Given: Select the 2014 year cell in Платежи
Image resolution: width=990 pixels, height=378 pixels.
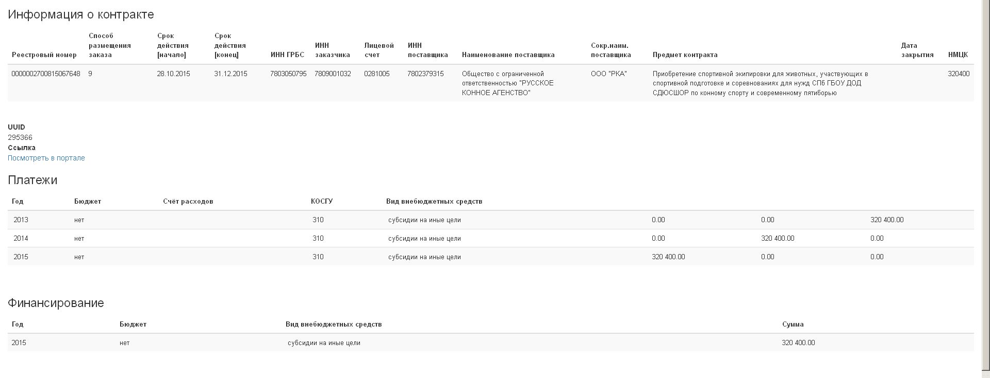Looking at the screenshot, I should tap(21, 238).
